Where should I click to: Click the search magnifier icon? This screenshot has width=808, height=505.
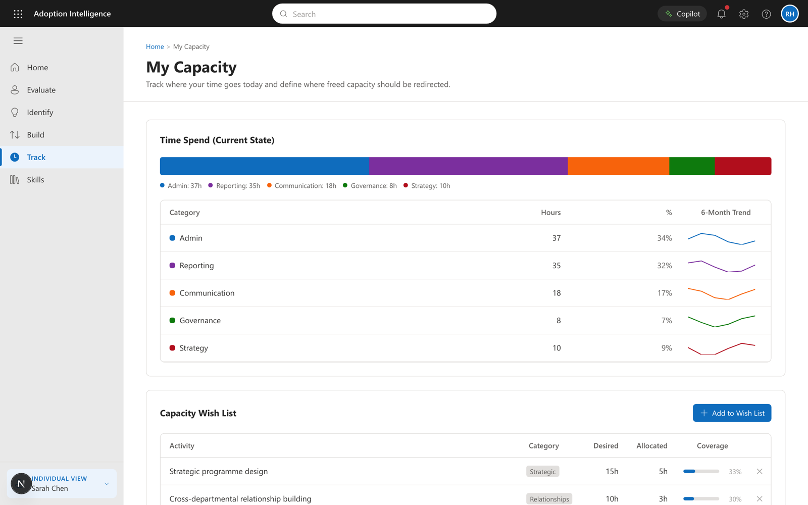tap(284, 14)
